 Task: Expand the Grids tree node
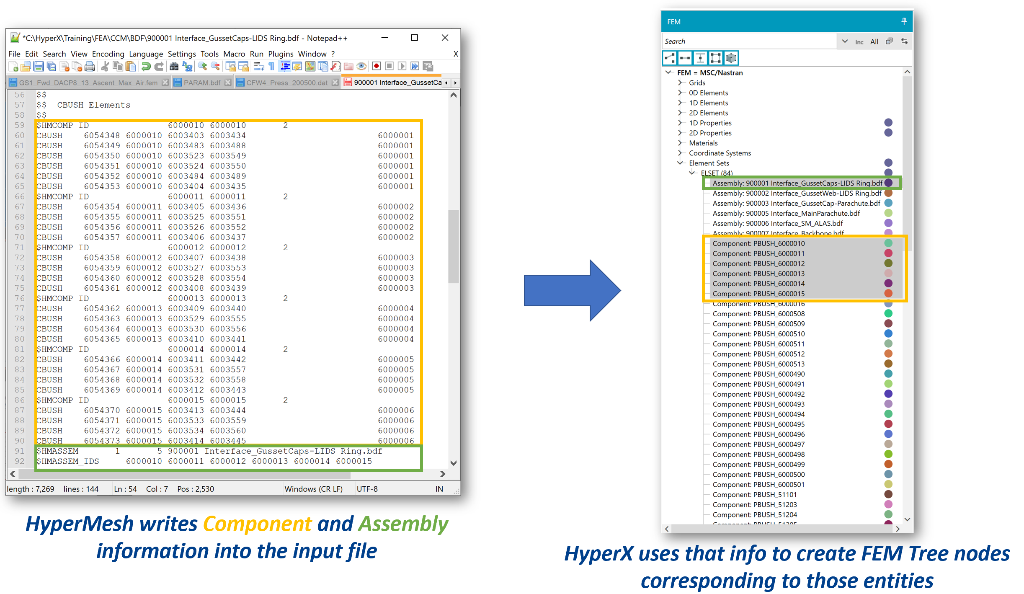pyautogui.click(x=680, y=83)
